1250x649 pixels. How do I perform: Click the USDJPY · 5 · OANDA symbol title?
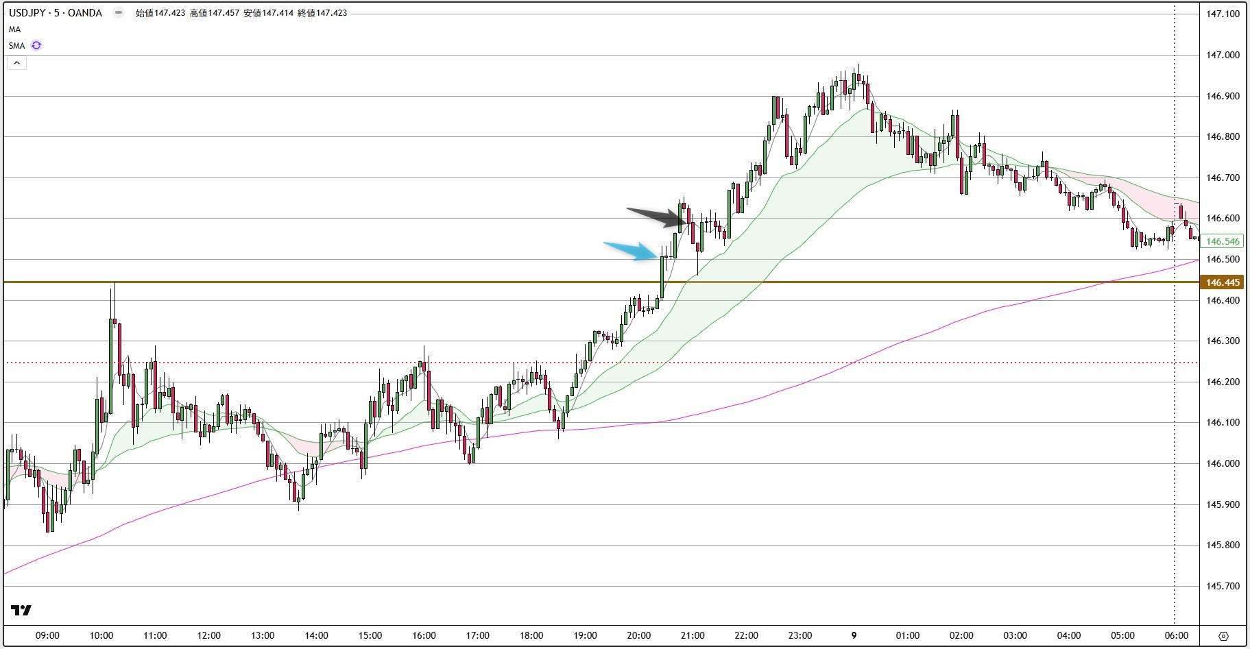point(56,13)
